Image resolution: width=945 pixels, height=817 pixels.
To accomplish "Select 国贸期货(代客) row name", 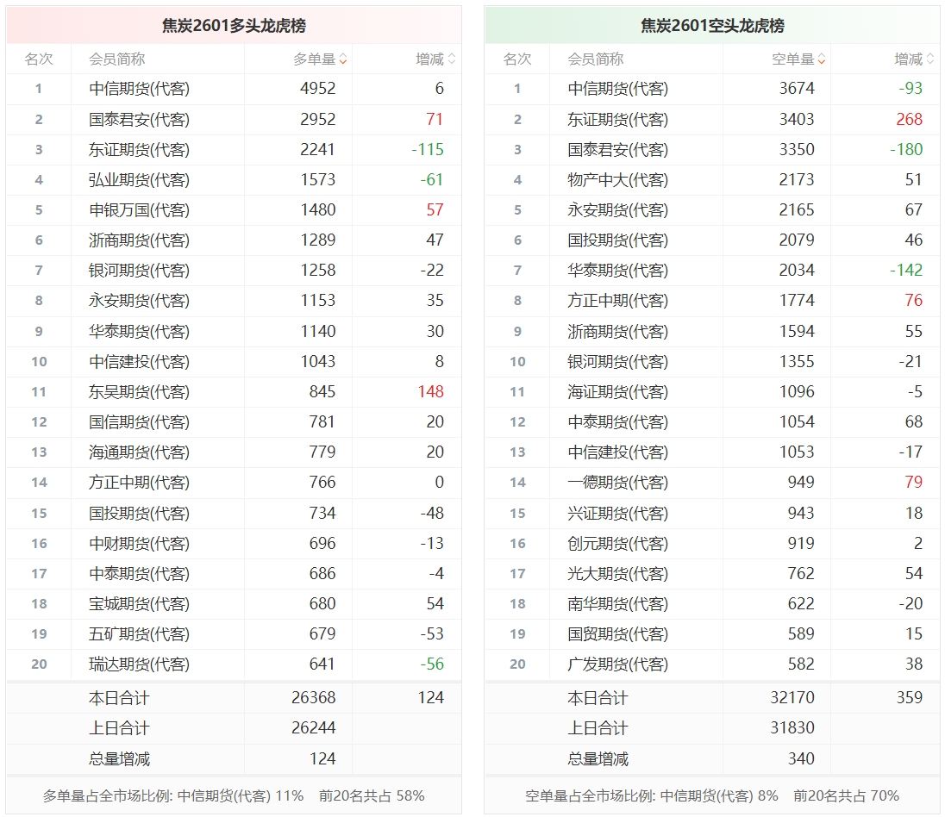I will coord(617,633).
